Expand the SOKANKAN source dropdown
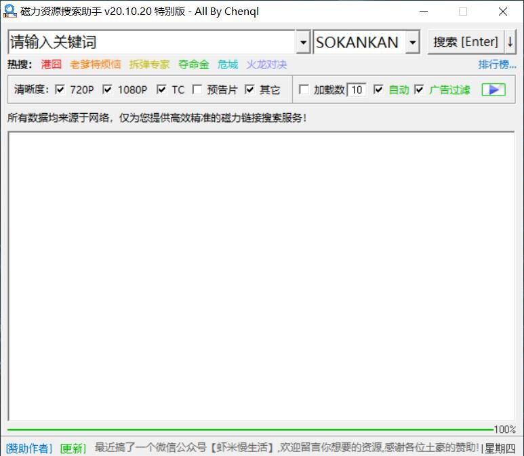The height and width of the screenshot is (456, 524). tap(412, 42)
